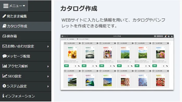Viewport: 182px width, 102px height.
Task: Click the preview screenshot's vertical scrollbar
Action: point(170,44)
